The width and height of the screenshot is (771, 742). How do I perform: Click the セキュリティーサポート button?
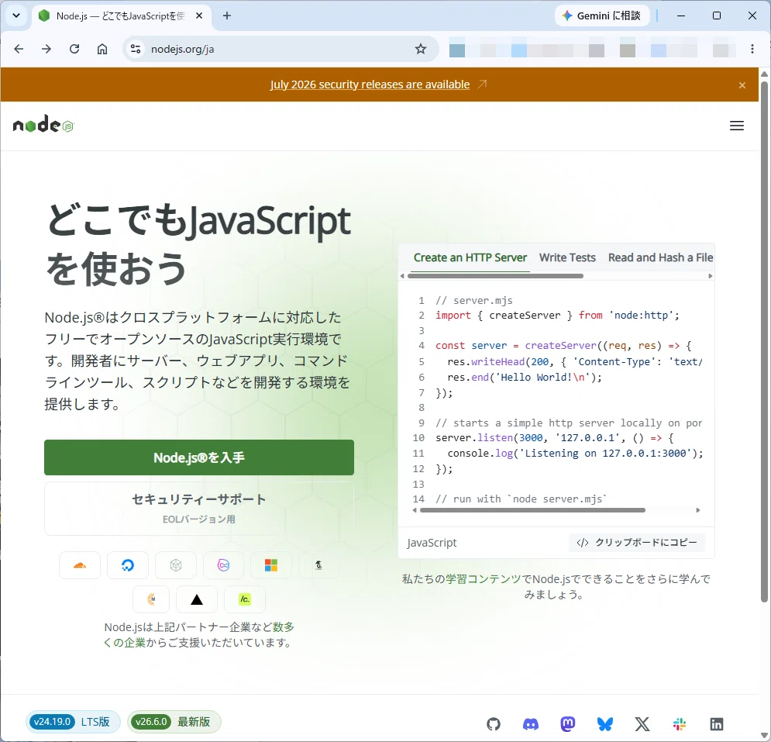tap(199, 509)
